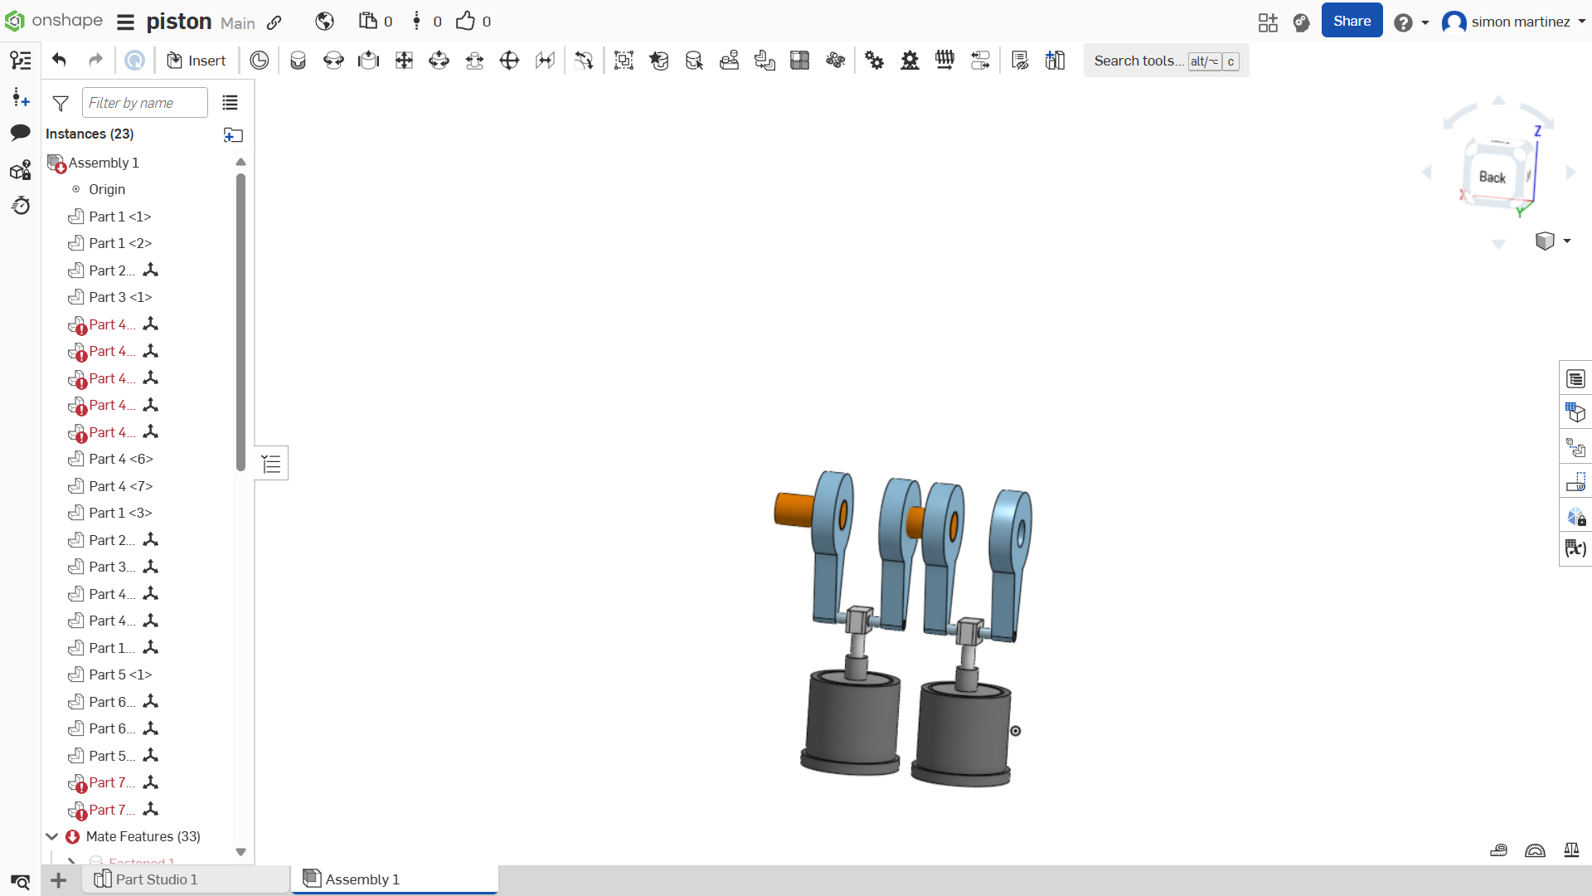Click the Insert button
The height and width of the screenshot is (896, 1592).
click(197, 61)
